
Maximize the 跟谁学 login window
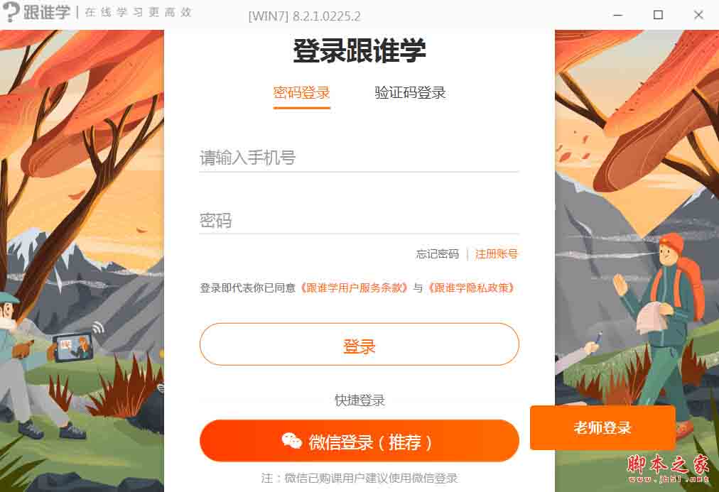(658, 15)
